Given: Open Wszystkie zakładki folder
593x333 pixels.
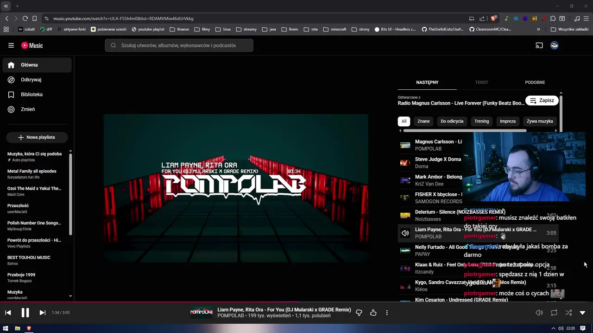Looking at the screenshot, I should tap(569, 29).
